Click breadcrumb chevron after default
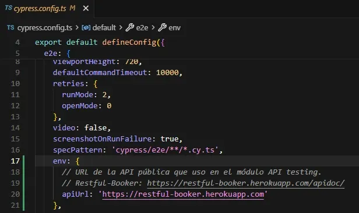 [121, 27]
